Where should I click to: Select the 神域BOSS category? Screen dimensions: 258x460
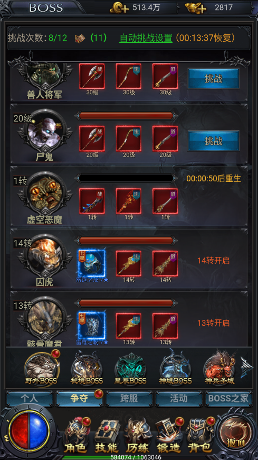click(x=176, y=368)
